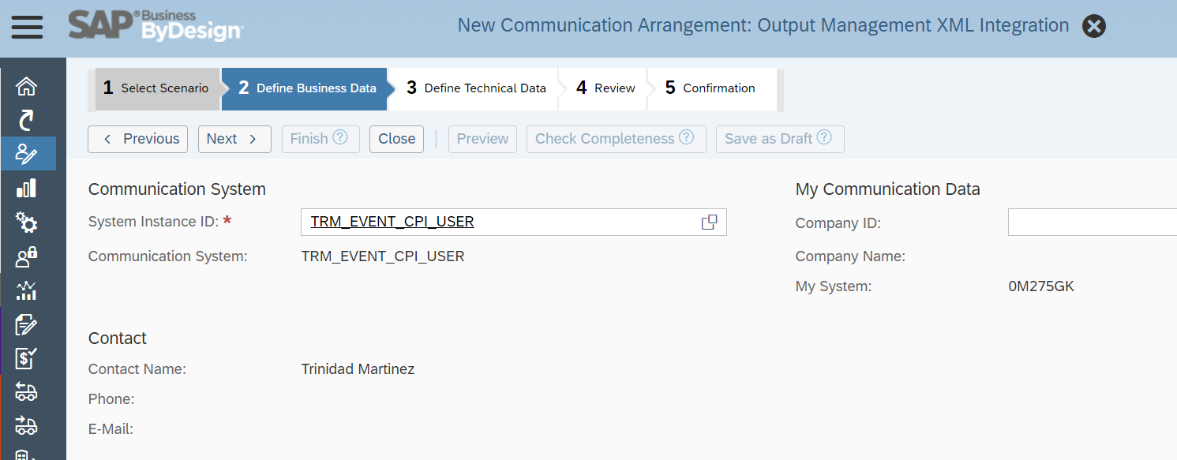The height and width of the screenshot is (460, 1177).
Task: Open the notepad with pen sidebar icon
Action: [27, 324]
